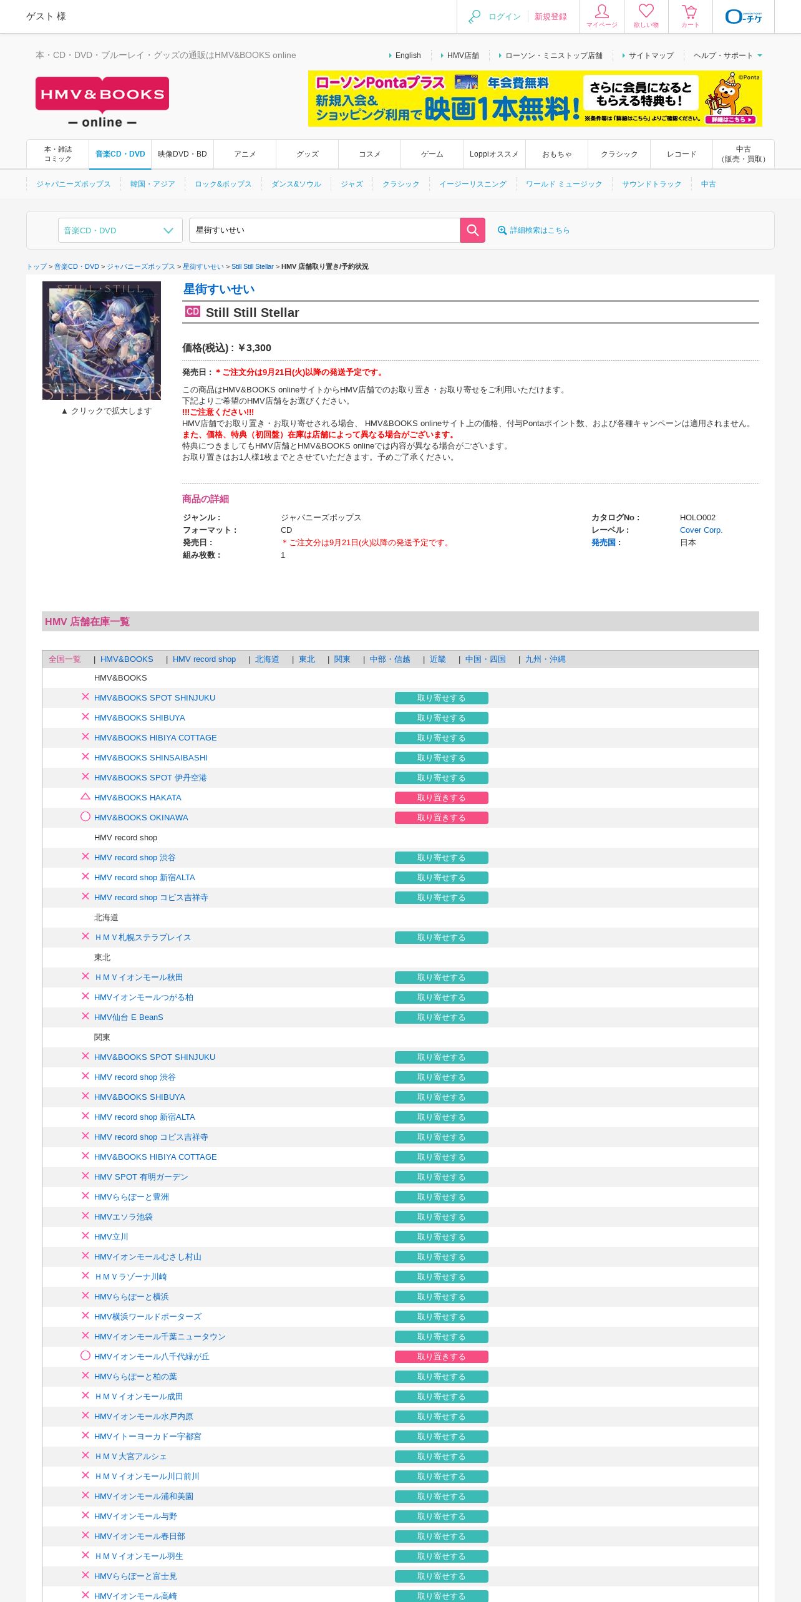The width and height of the screenshot is (801, 1602).
Task: Open the Loppiオススメ tab
Action: [x=494, y=154]
